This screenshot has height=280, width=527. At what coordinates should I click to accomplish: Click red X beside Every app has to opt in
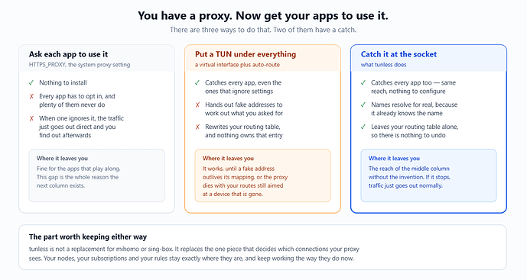31,96
